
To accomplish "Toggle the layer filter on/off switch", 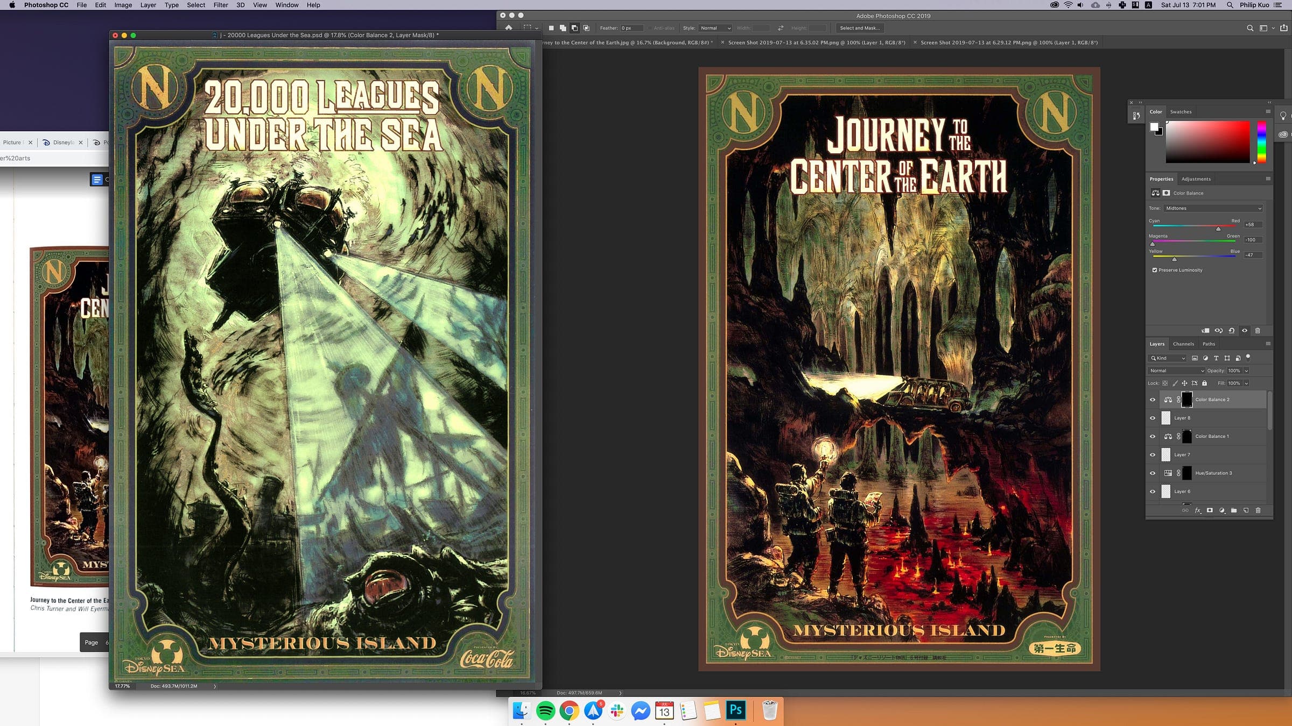I will (1248, 358).
